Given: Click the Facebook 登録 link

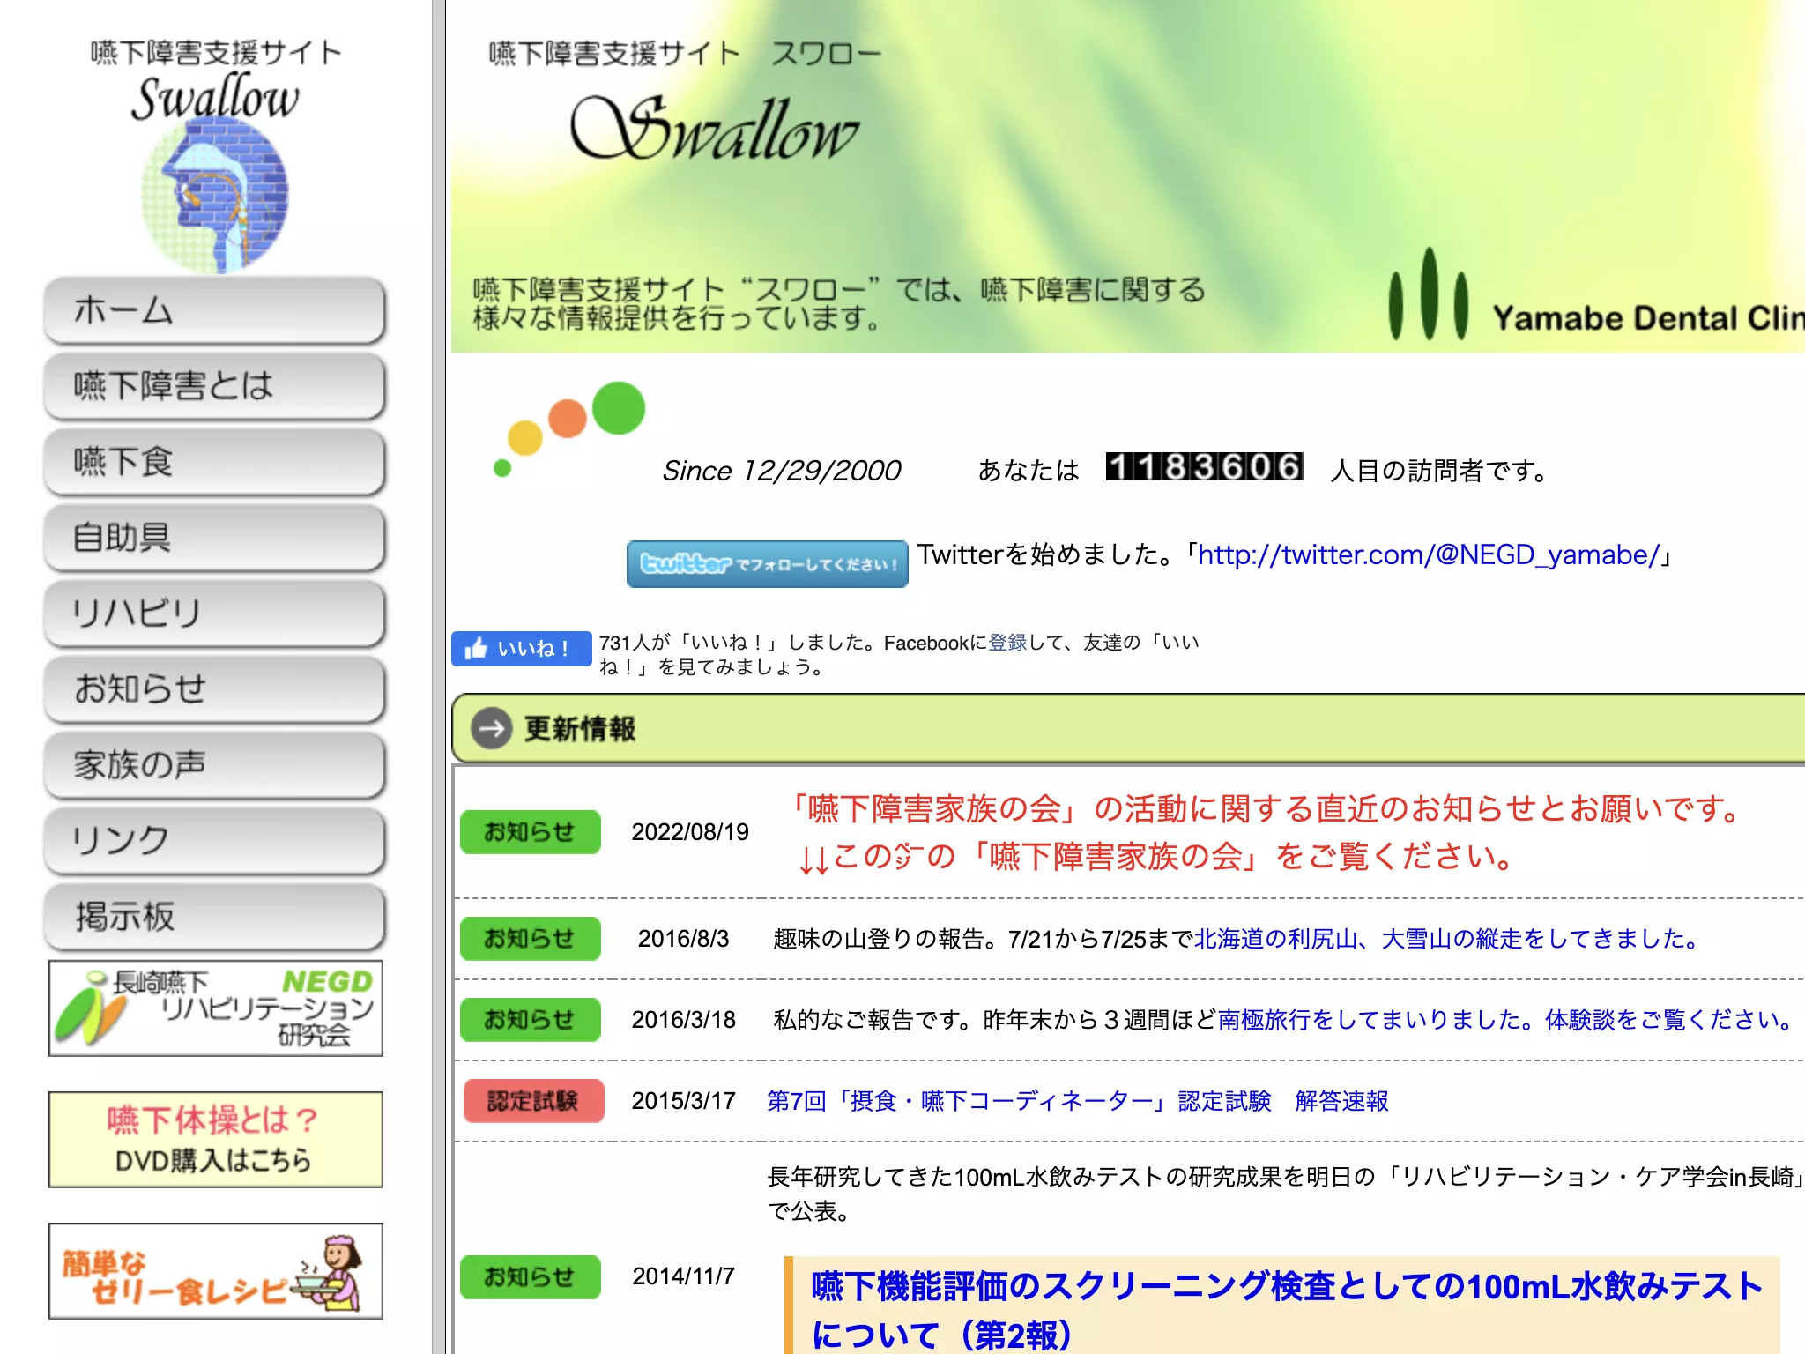Looking at the screenshot, I should pyautogui.click(x=1007, y=643).
